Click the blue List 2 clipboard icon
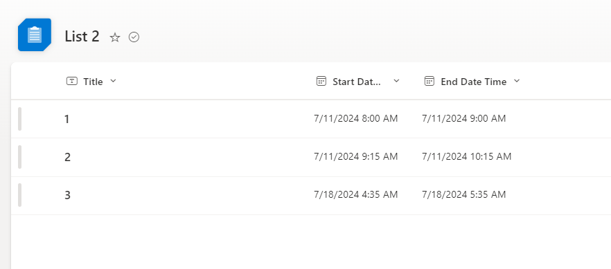Viewport: 611px width, 269px height. point(35,35)
